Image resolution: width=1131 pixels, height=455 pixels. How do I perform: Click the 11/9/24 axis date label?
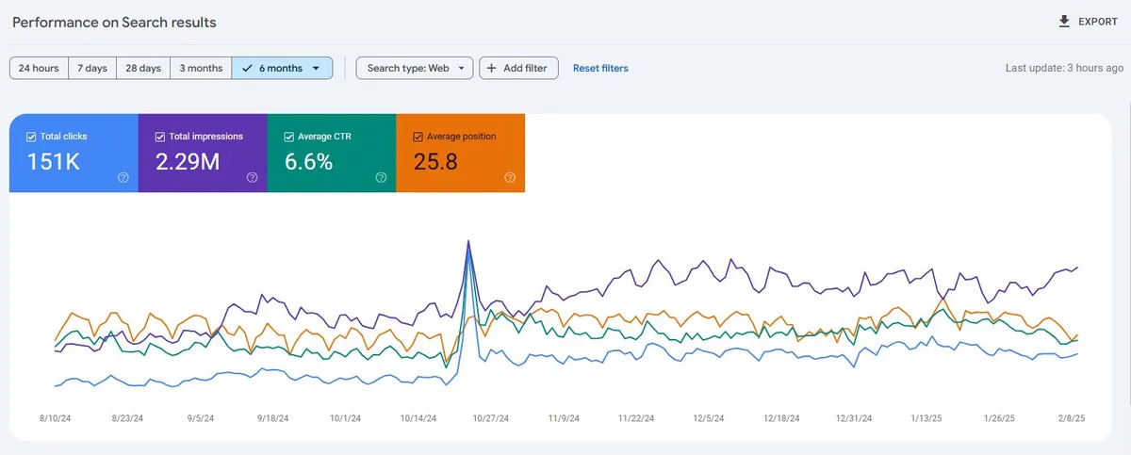coord(564,418)
